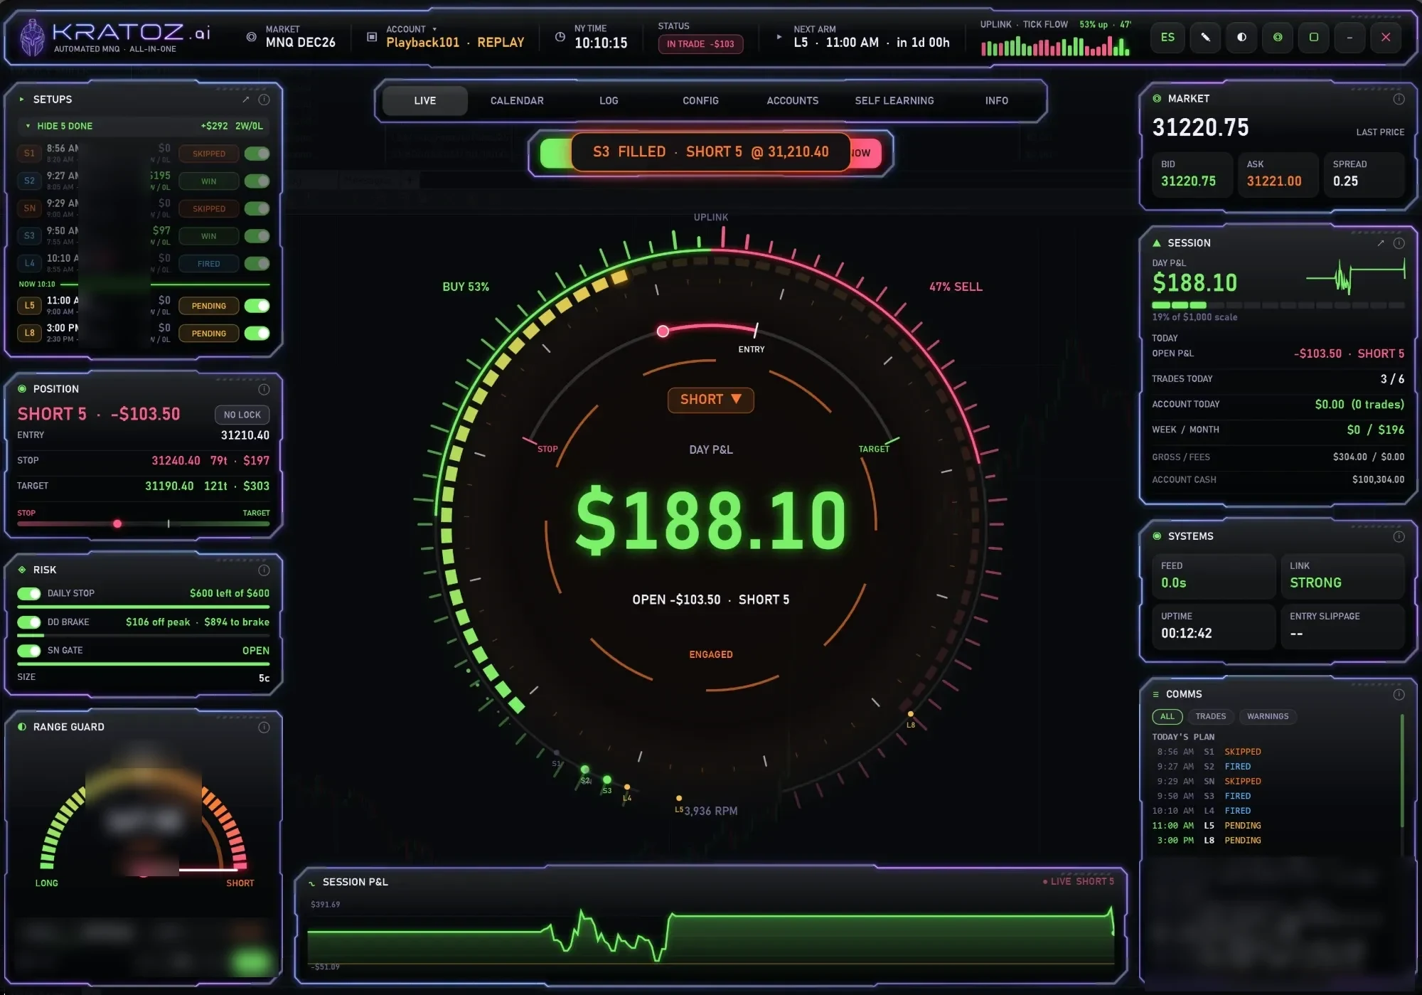Image resolution: width=1422 pixels, height=995 pixels.
Task: Click the Comms panel scrollbar
Action: pos(1402,772)
